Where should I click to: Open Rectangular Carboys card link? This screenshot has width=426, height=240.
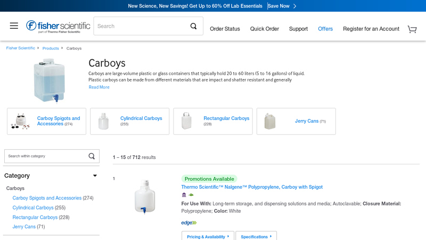pyautogui.click(x=226, y=118)
